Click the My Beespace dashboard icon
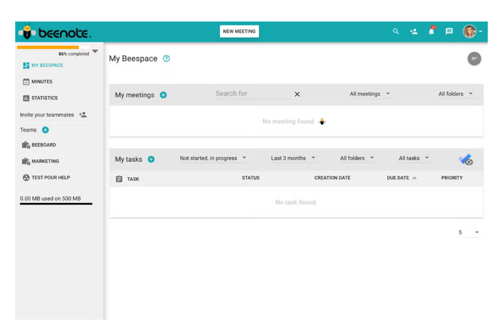This screenshot has height=332, width=498. click(x=26, y=65)
